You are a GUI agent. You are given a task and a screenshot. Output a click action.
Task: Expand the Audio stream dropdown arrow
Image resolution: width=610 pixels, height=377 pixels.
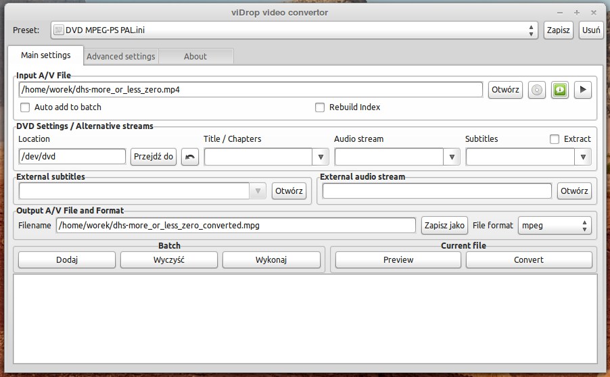pos(452,157)
